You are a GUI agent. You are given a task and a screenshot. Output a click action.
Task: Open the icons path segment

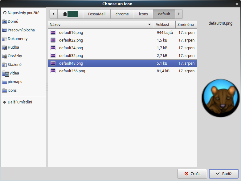(x=143, y=14)
